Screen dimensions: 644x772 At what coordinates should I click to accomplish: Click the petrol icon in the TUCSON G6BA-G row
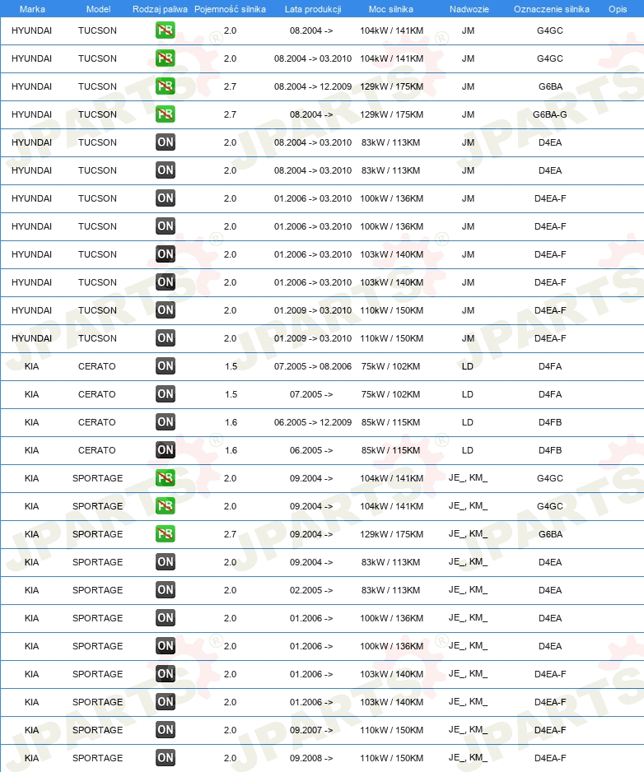tap(165, 114)
